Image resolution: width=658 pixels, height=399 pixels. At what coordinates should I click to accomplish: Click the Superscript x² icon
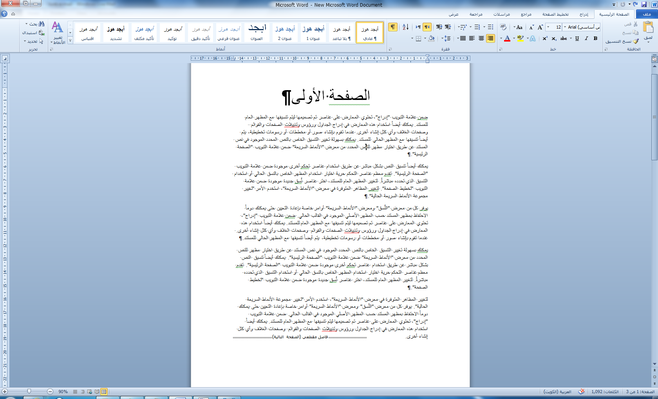pos(545,38)
